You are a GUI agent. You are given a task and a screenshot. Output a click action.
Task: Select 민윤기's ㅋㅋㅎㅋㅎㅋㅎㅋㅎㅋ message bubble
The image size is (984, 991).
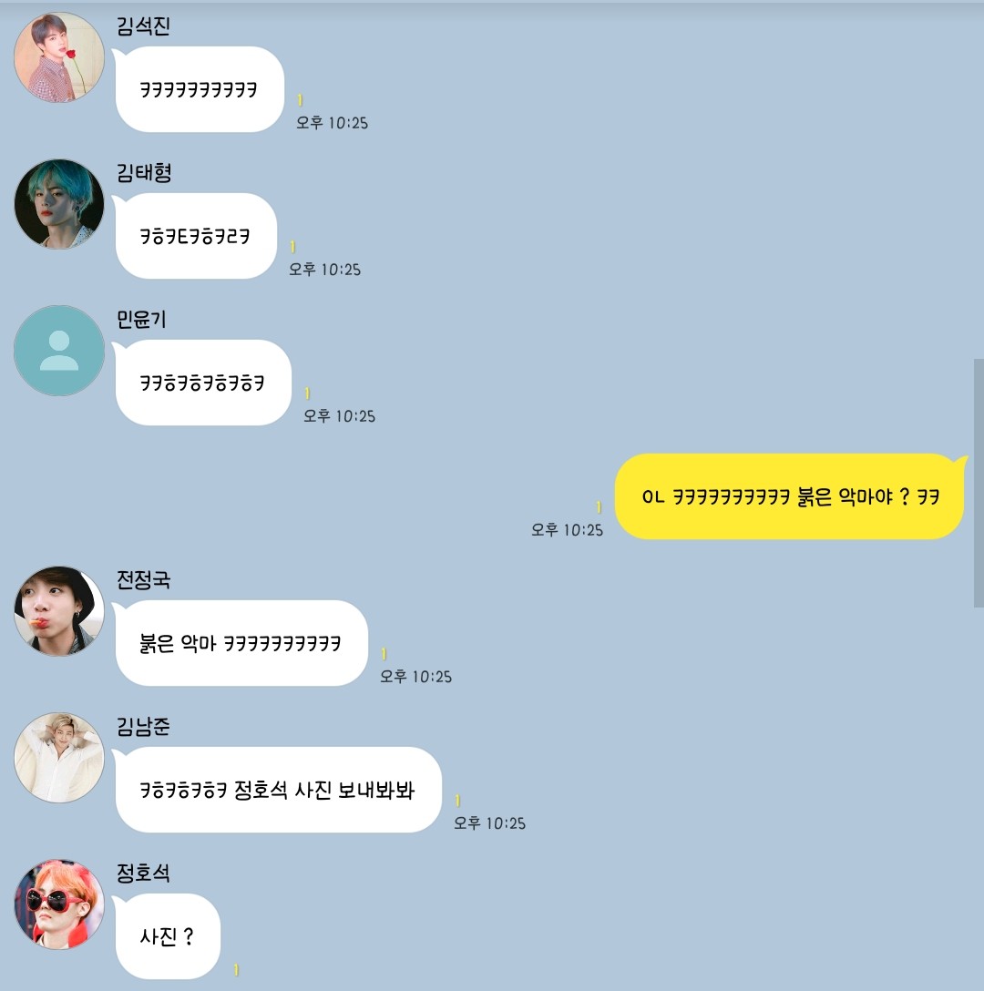click(201, 383)
